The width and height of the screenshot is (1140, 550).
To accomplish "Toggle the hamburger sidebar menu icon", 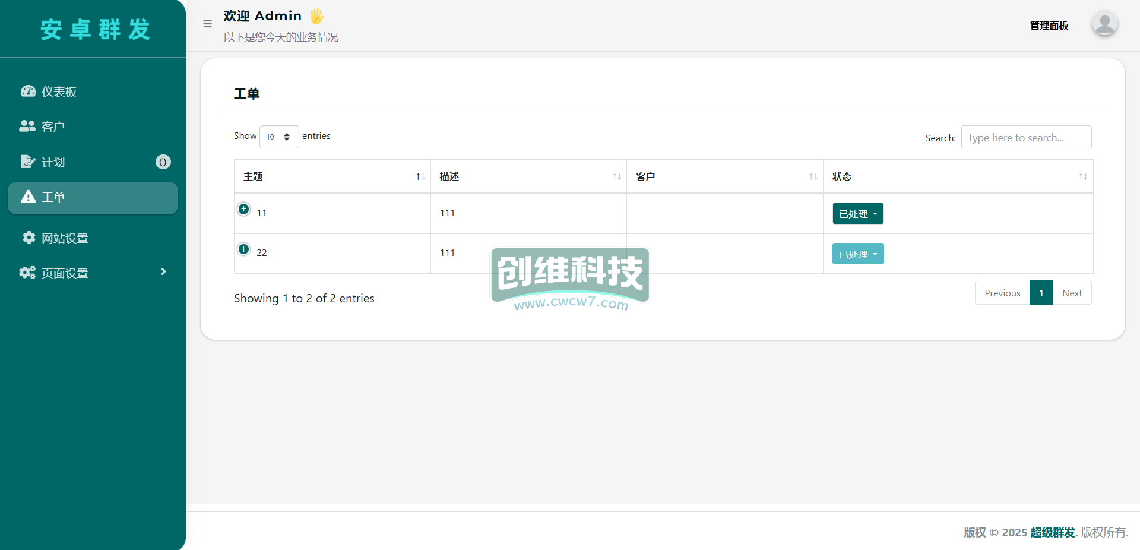I will click(207, 24).
